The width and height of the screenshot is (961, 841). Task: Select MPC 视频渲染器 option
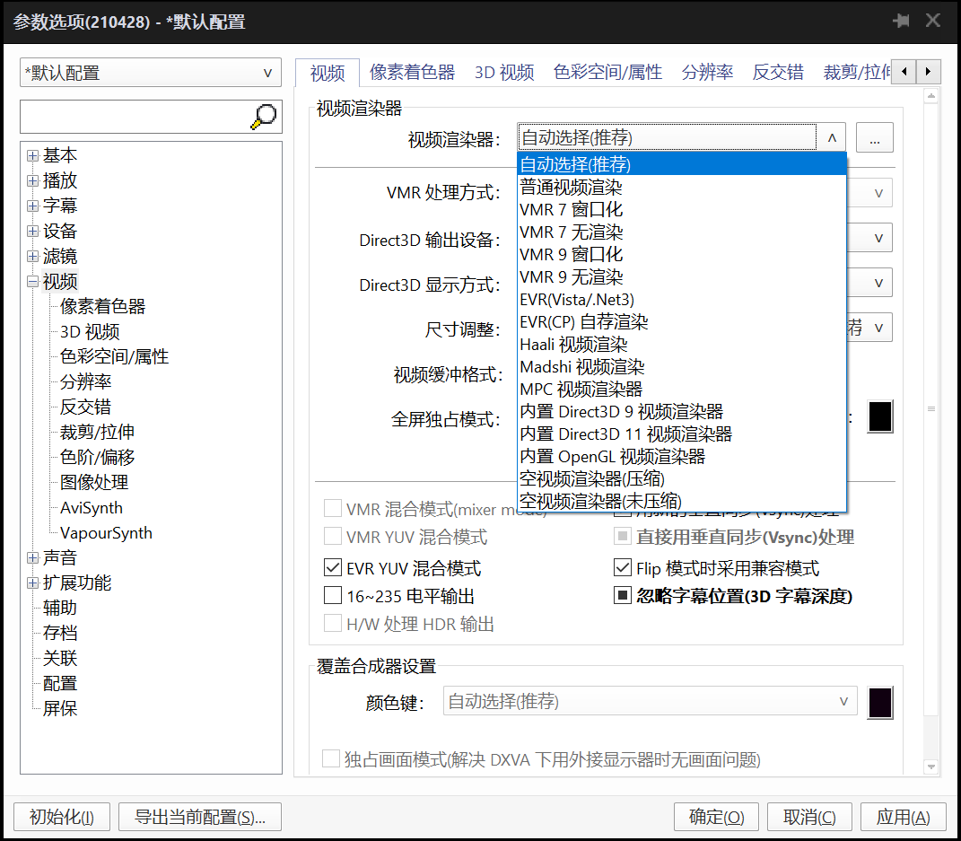(x=682, y=390)
